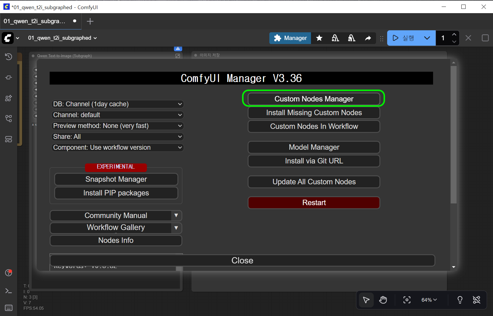Click the unsaved dot on workflow tab
The width and height of the screenshot is (493, 316).
(75, 21)
